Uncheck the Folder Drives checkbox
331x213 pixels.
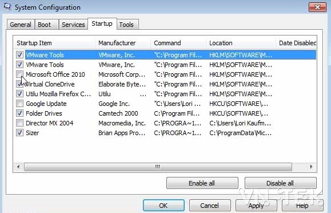tap(19, 113)
